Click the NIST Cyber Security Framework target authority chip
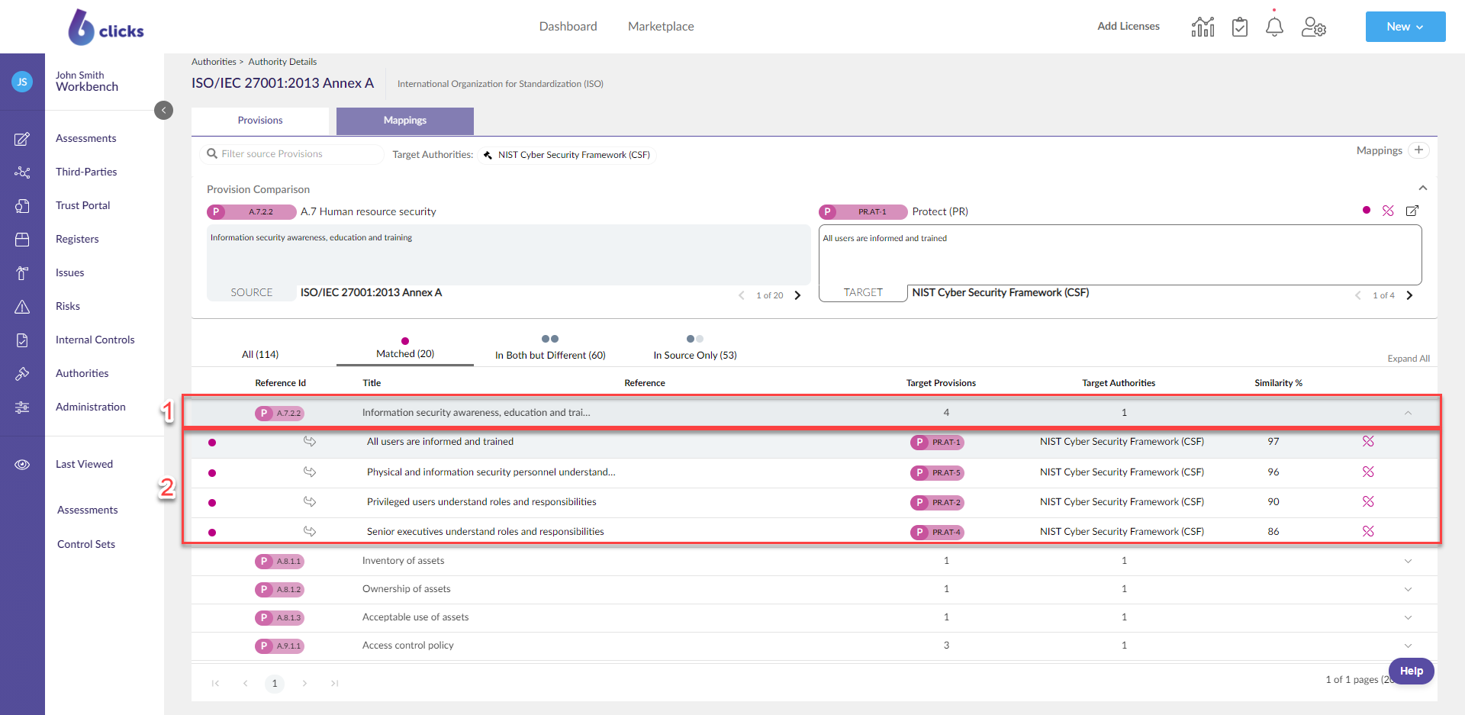The width and height of the screenshot is (1465, 715). [x=567, y=155]
